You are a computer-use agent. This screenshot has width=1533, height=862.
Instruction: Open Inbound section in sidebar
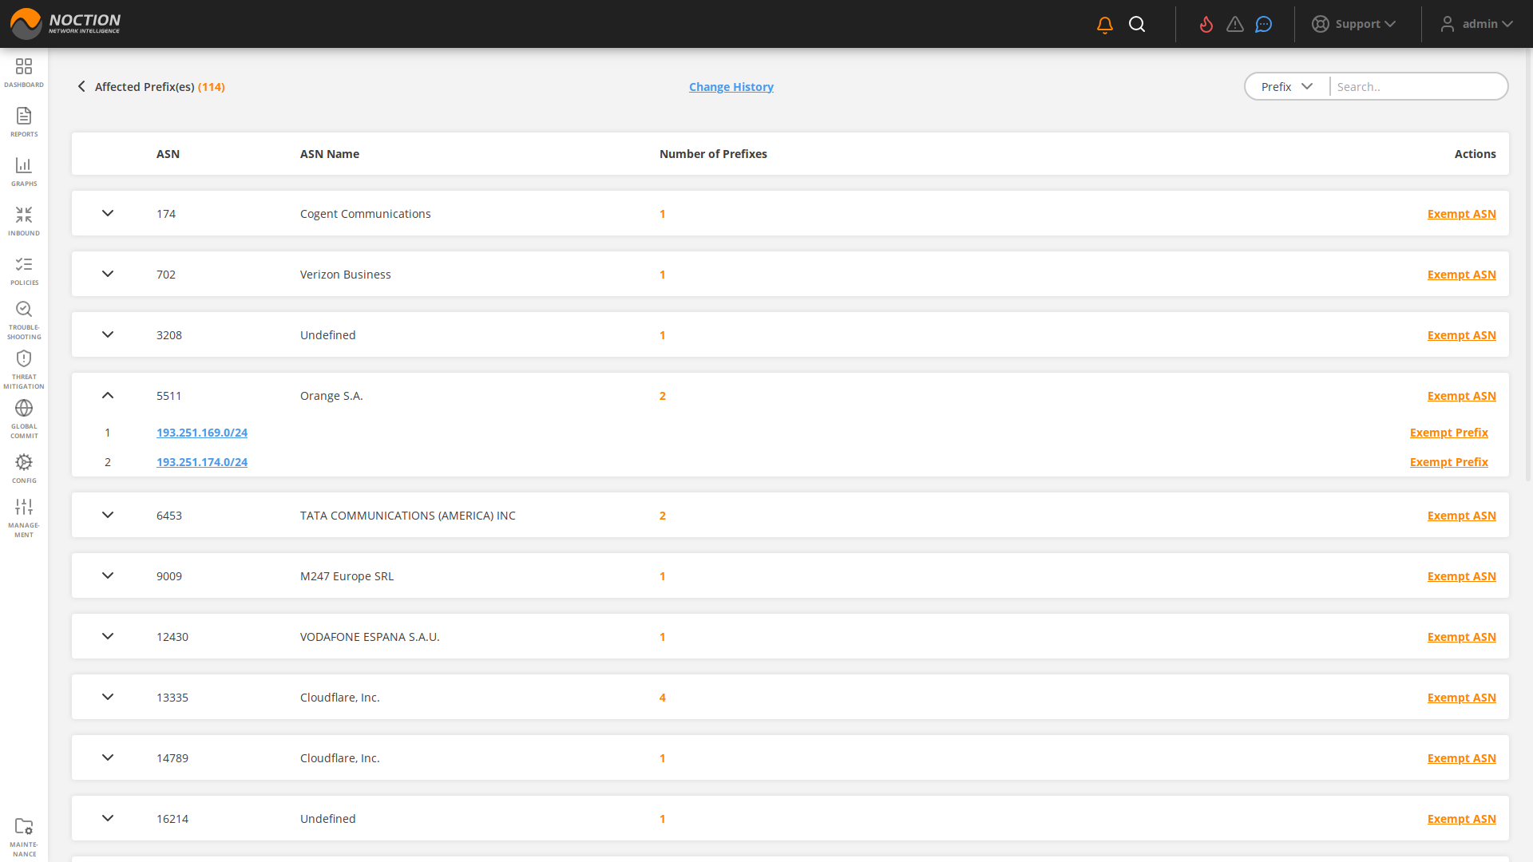pos(24,221)
